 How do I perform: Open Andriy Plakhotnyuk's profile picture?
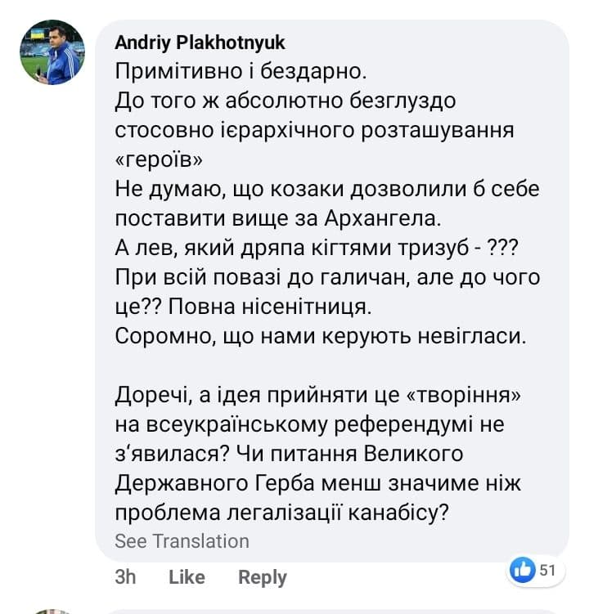52,52
